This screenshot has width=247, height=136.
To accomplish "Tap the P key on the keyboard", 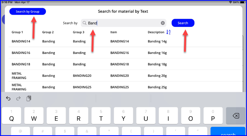I will point(213,116).
